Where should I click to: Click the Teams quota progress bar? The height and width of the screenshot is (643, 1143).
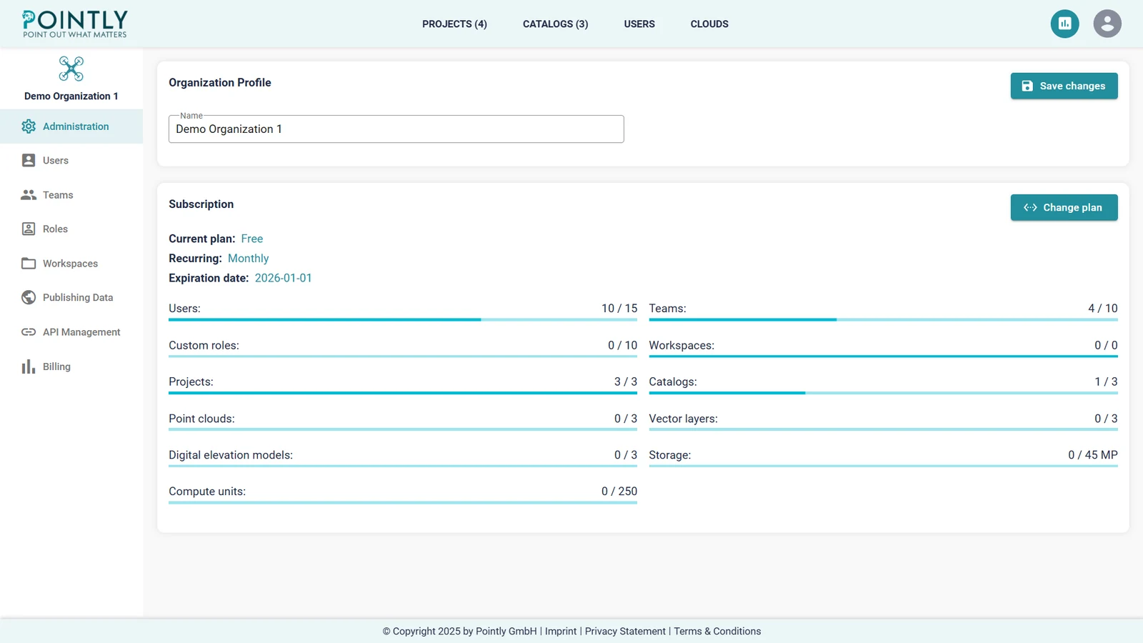[x=883, y=319]
